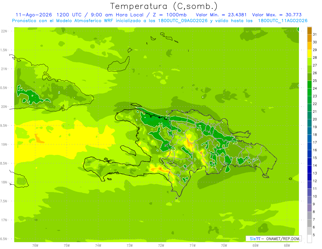Click the "69W" longitude axis label

coord(255,245)
